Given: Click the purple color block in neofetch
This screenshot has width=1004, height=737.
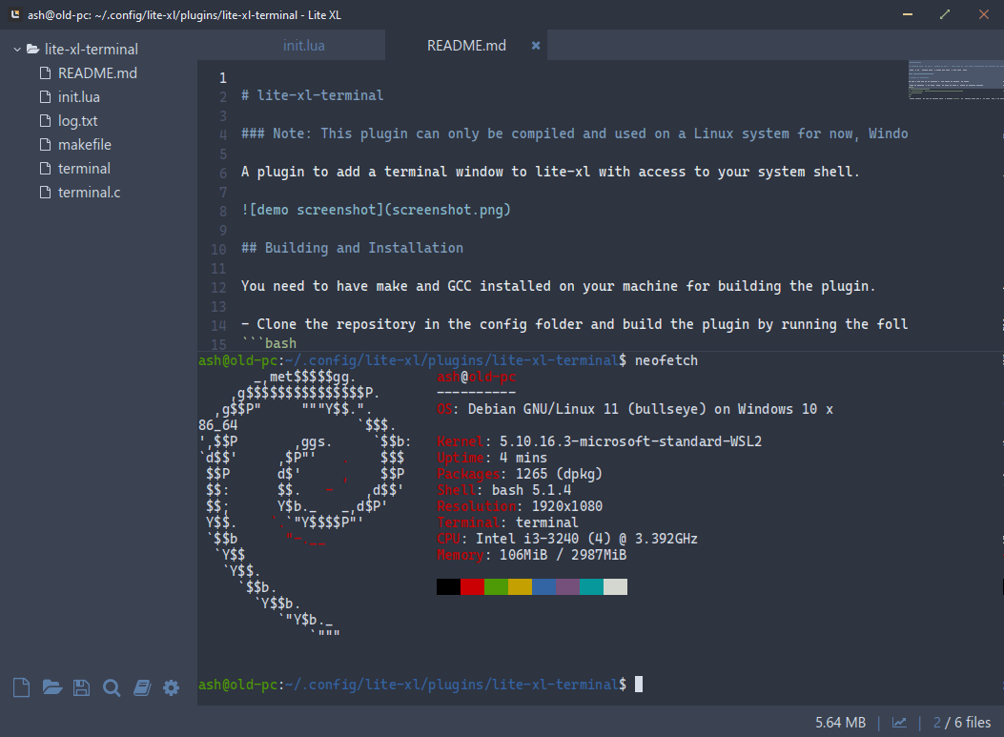Looking at the screenshot, I should click(567, 586).
